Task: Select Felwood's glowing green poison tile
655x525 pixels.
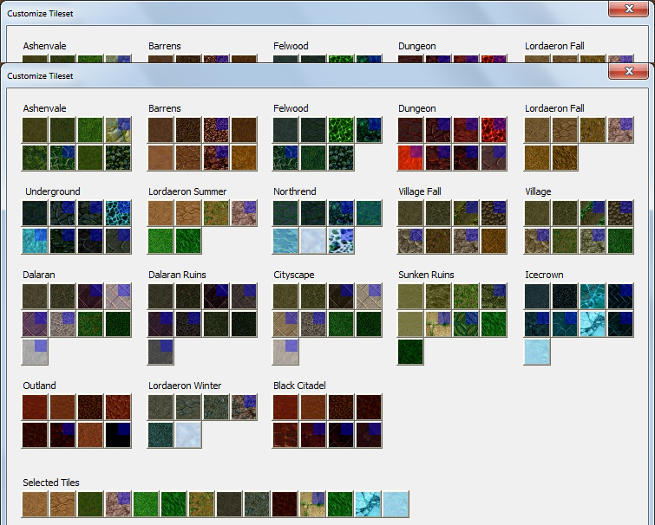Action: 341,130
